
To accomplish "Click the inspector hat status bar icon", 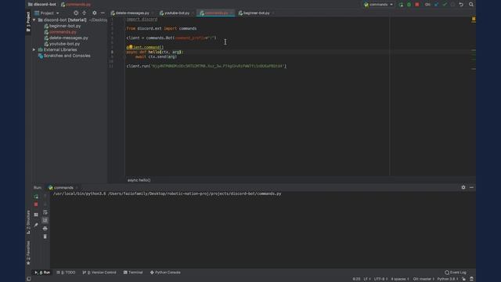I will coord(471,279).
